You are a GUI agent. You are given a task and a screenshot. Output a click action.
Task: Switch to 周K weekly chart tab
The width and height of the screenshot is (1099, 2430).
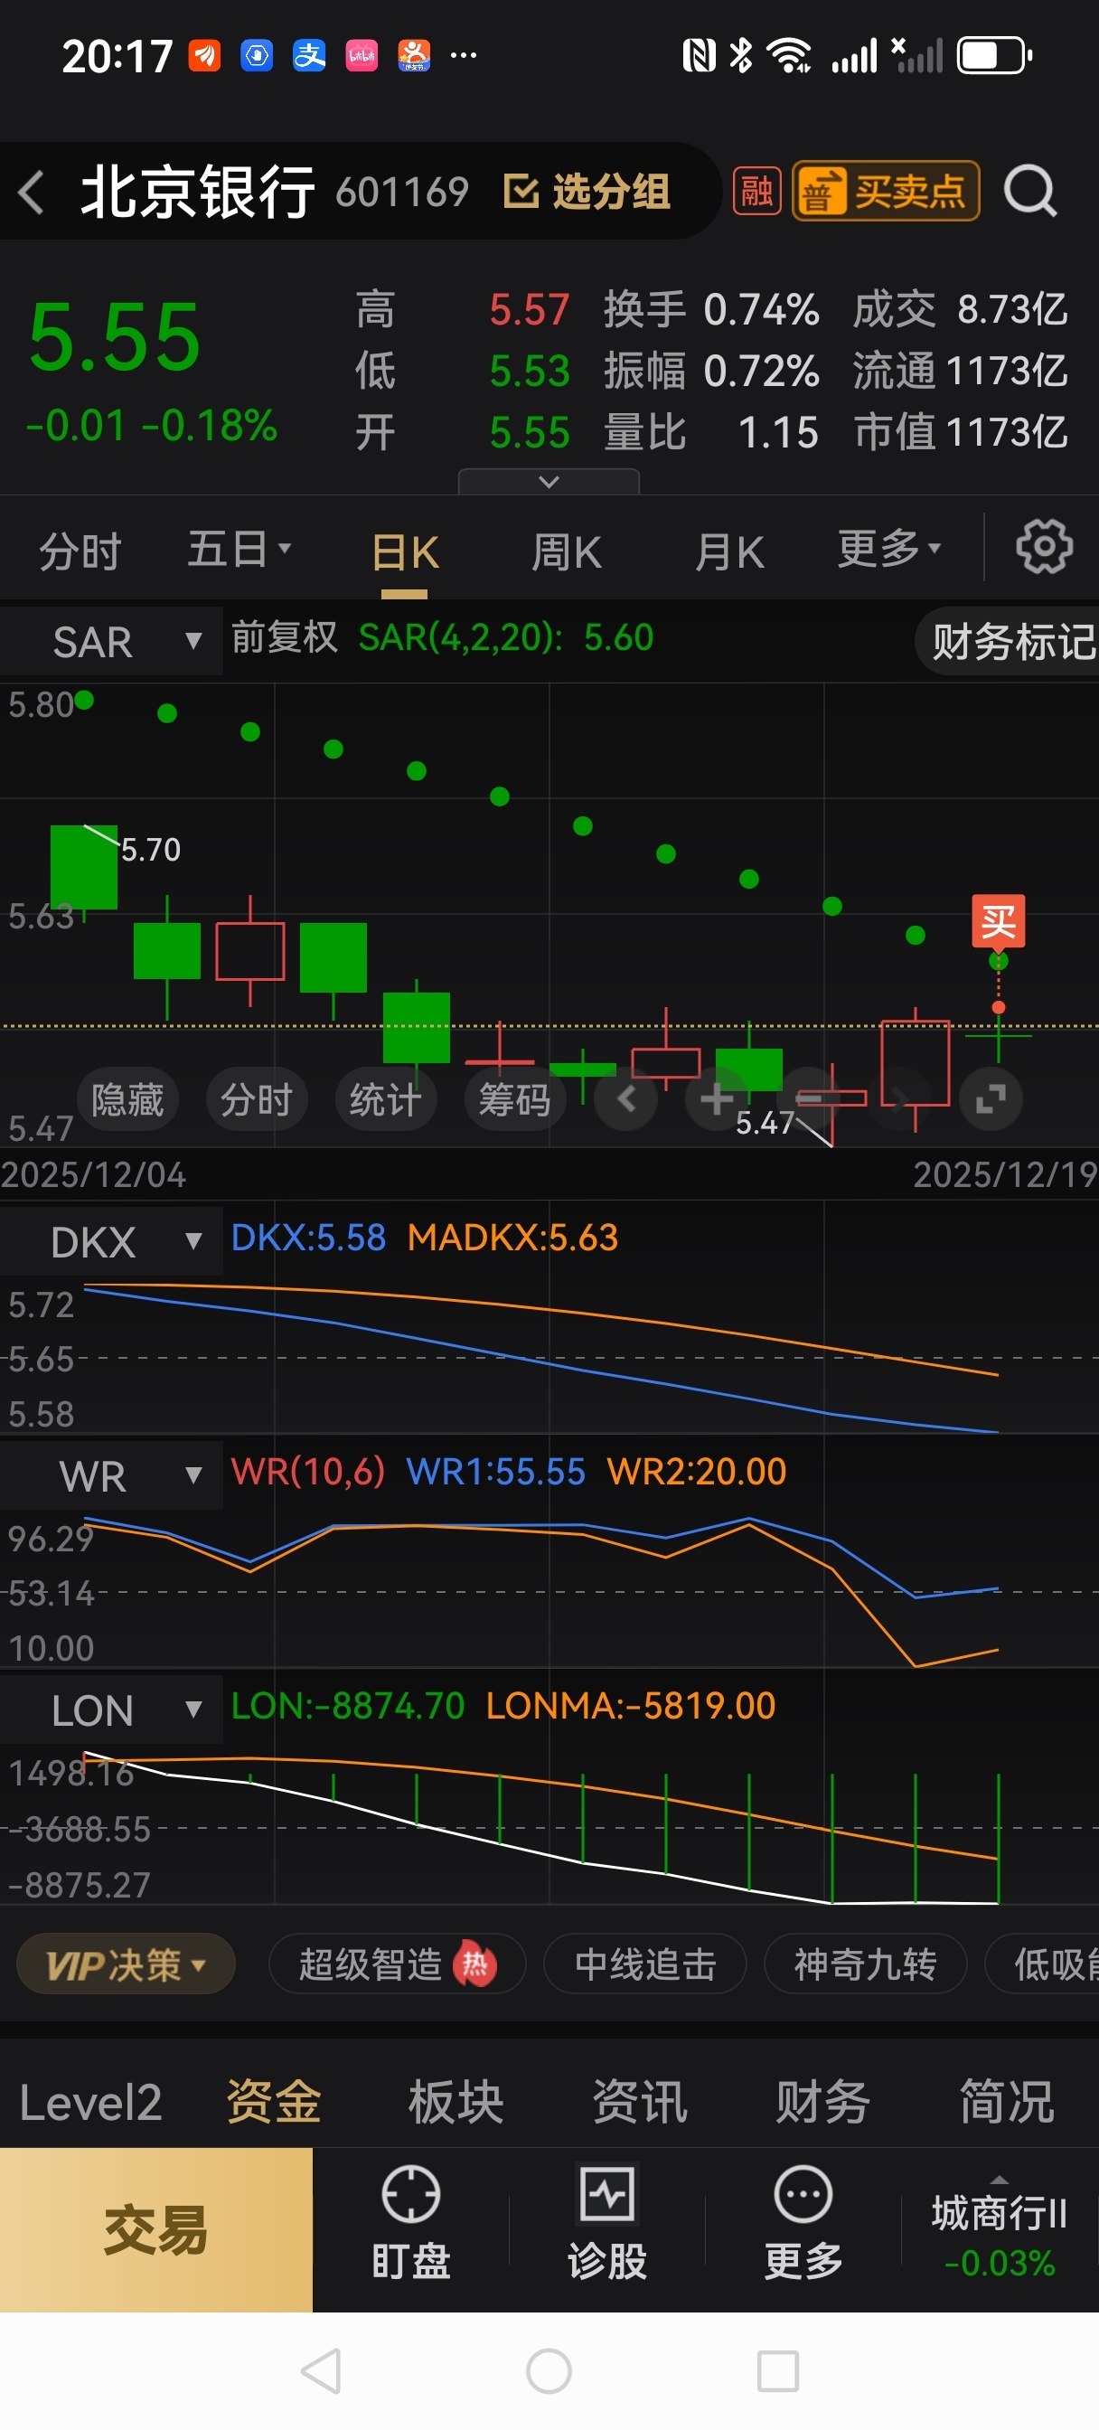[566, 552]
